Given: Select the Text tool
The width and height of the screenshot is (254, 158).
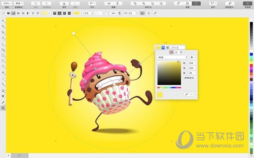Looking at the screenshot, I should (x=3, y=72).
